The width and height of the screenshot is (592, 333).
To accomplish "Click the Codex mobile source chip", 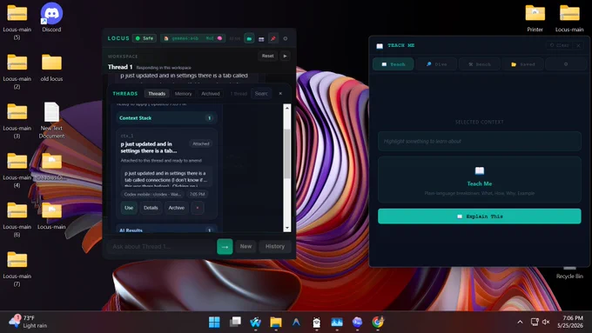I will click(152, 194).
